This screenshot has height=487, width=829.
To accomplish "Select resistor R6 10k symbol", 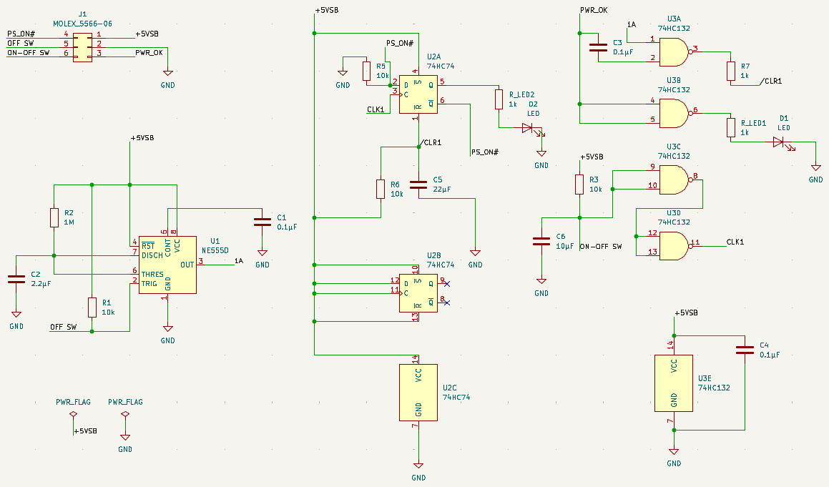I will click(381, 189).
